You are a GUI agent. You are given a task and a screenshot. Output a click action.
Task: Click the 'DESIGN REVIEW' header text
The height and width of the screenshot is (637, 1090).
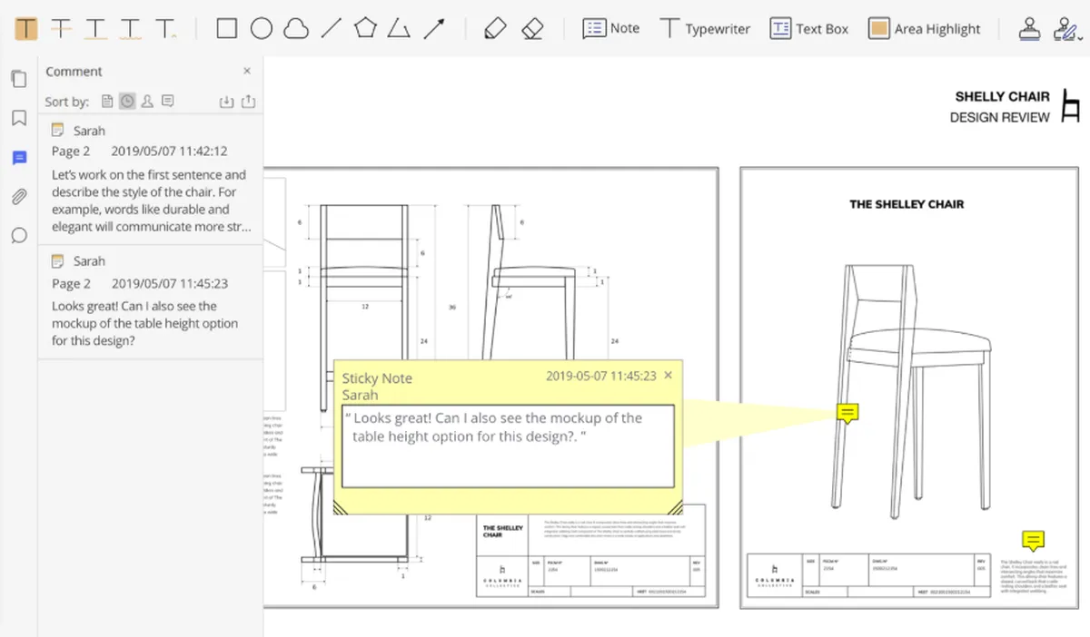pos(999,117)
